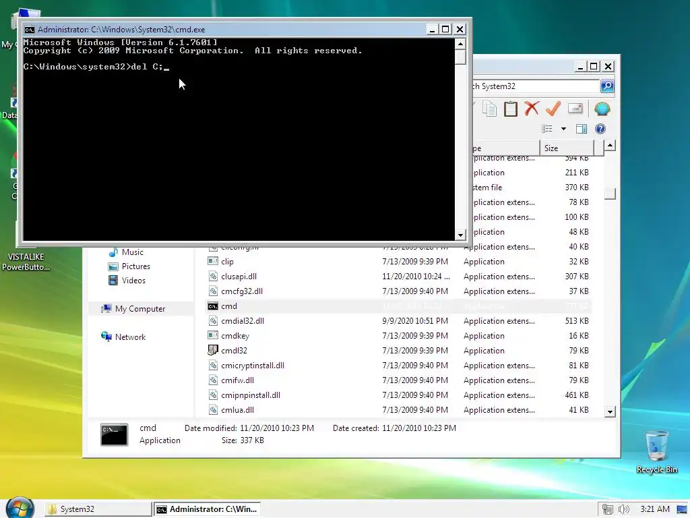Click the change view icon in Explorer

(x=547, y=129)
